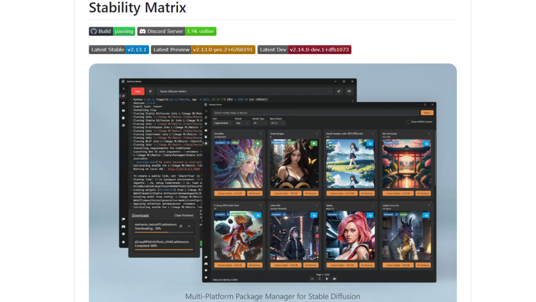This screenshot has height=302, width=536.
Task: Favorite GhostMix using the green star icon
Action: pos(258,143)
